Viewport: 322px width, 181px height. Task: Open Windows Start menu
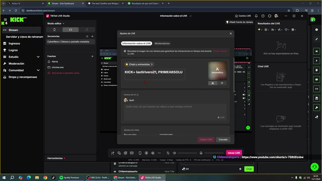click(4, 177)
